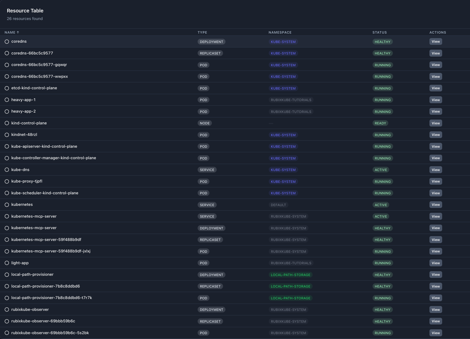The height and width of the screenshot is (339, 470).
Task: Select the radio circle for light-app
Action: pos(7,263)
